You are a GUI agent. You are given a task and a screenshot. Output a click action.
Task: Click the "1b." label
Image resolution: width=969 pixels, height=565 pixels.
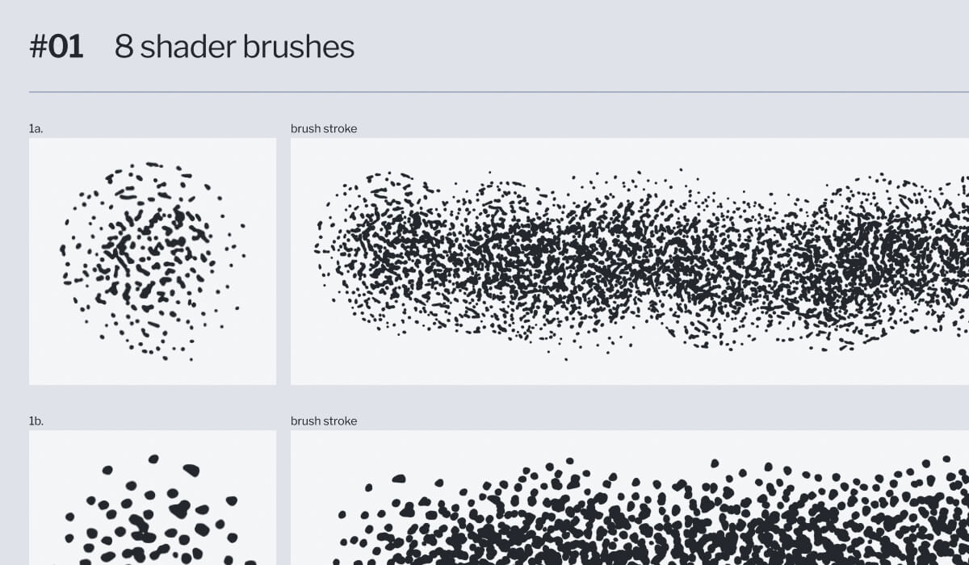pos(36,421)
